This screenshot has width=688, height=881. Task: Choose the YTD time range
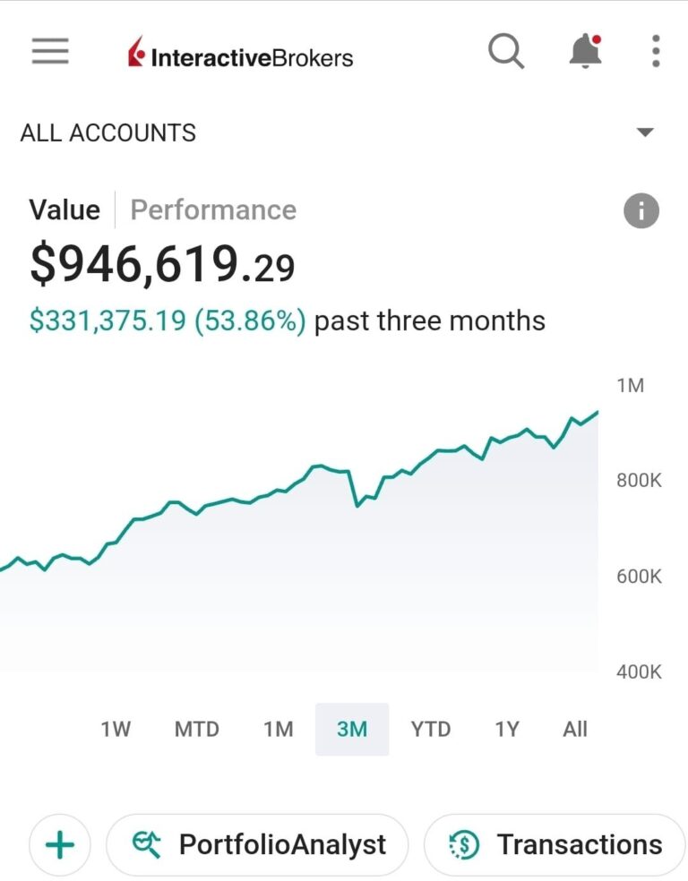click(x=430, y=729)
